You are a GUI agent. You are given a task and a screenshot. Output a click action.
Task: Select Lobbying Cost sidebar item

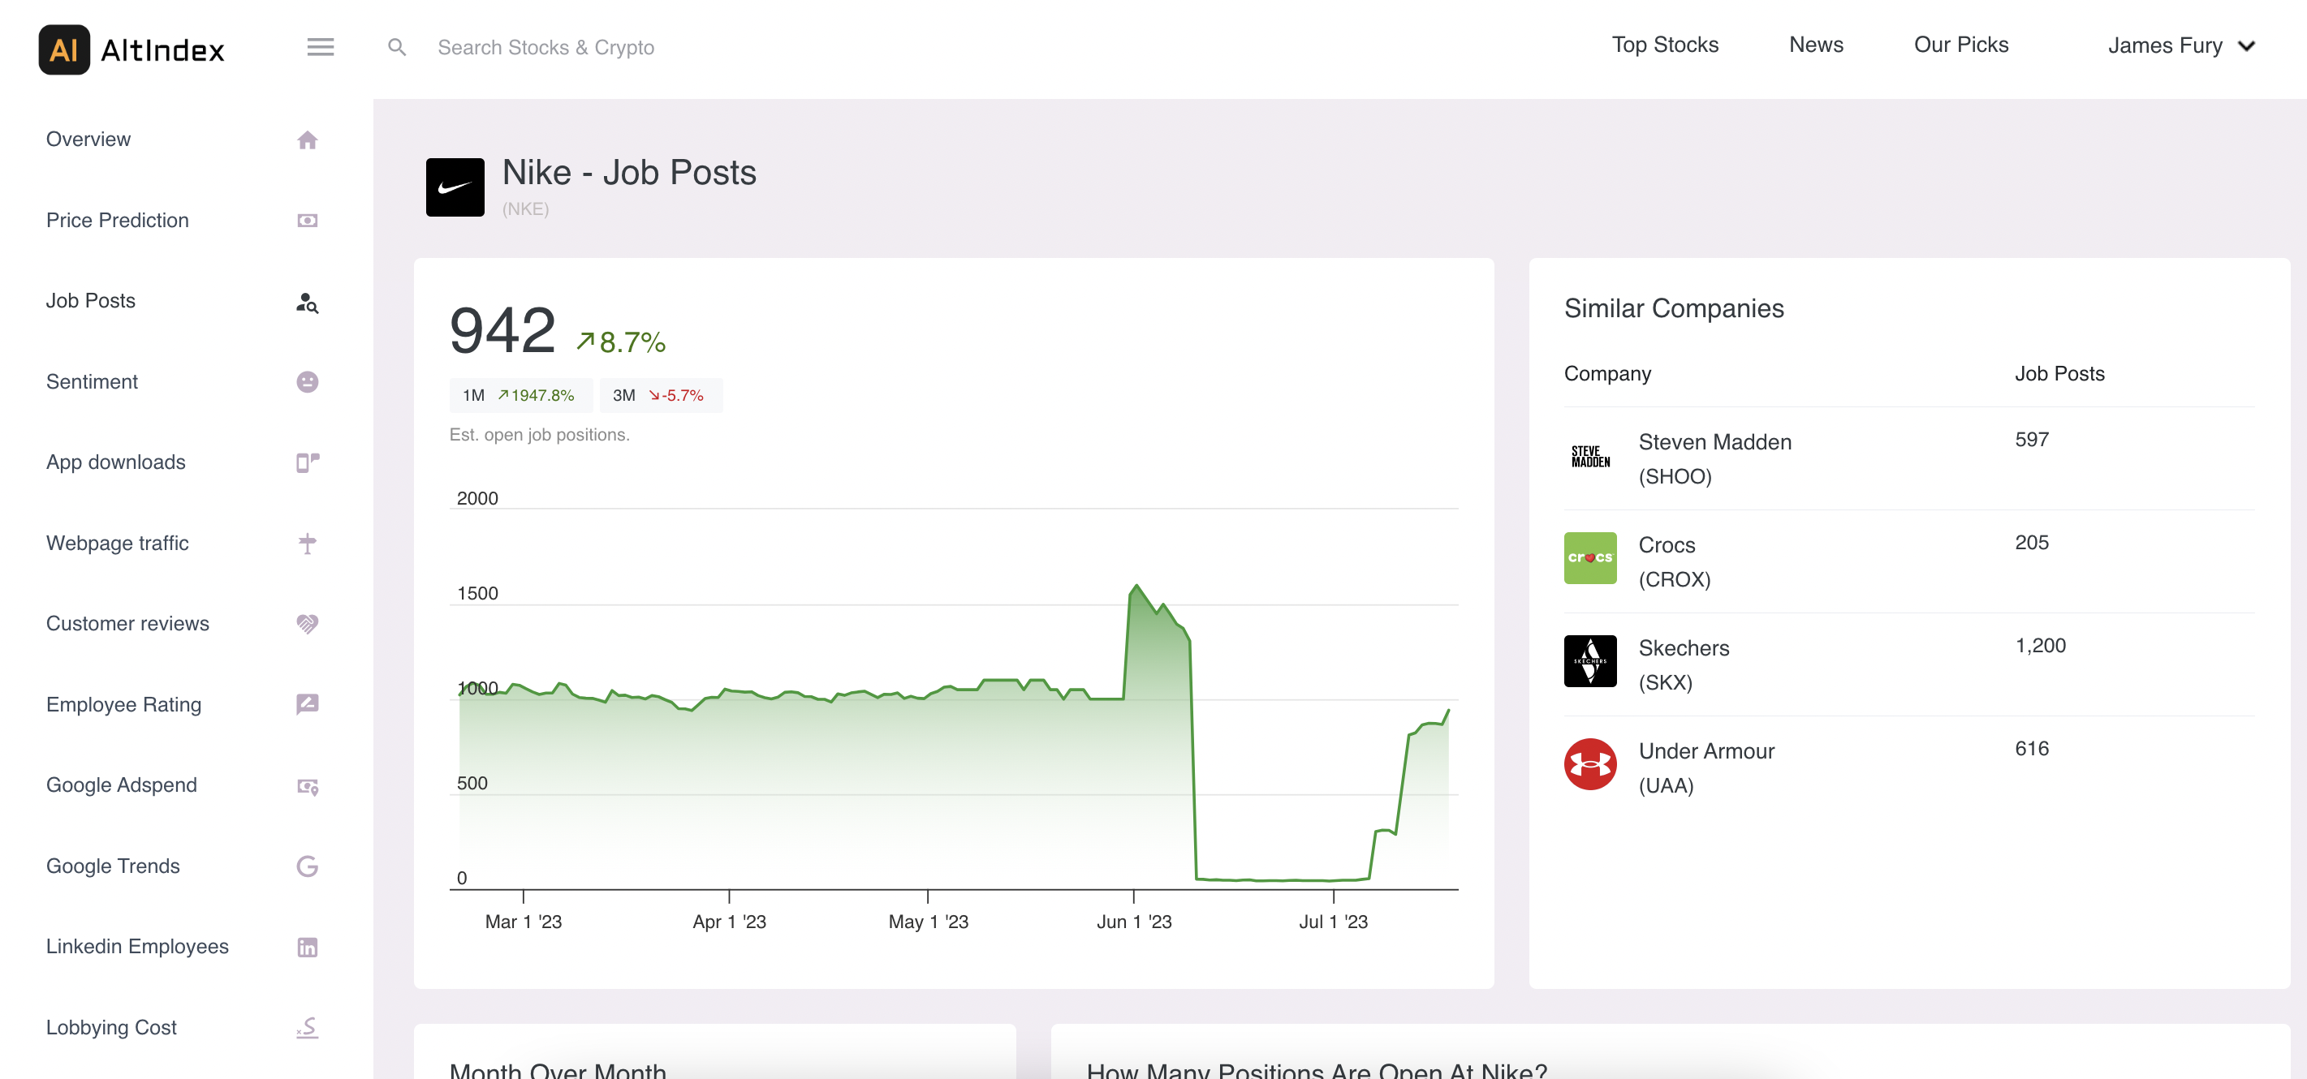111,1027
